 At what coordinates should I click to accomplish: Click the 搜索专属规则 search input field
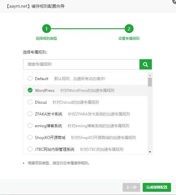pyautogui.click(x=81, y=64)
